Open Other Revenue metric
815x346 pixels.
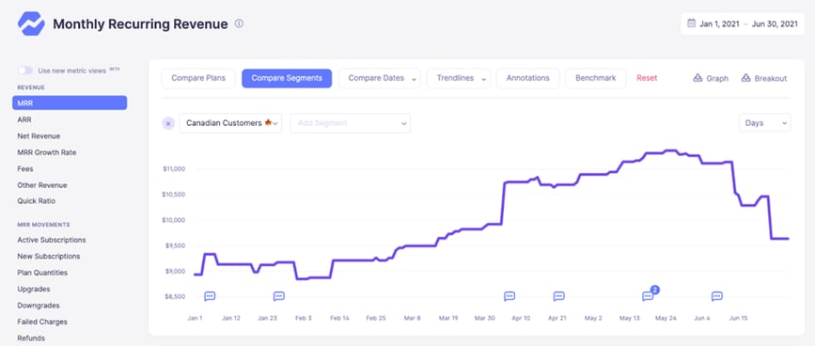pyautogui.click(x=42, y=185)
